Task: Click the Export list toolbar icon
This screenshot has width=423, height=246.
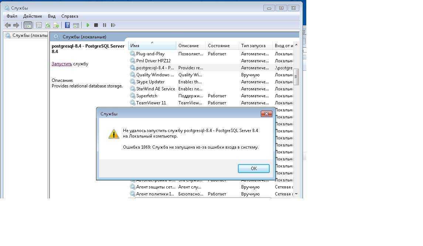Action: 56,25
